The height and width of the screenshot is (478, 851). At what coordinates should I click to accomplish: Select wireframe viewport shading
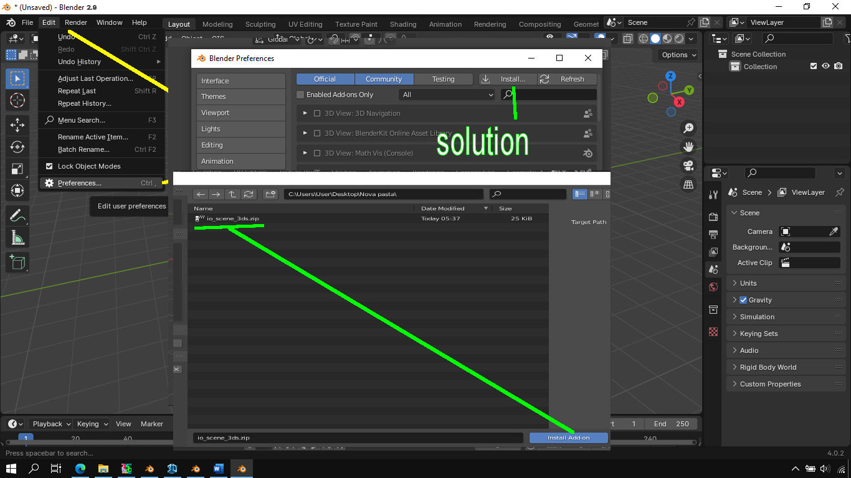644,39
